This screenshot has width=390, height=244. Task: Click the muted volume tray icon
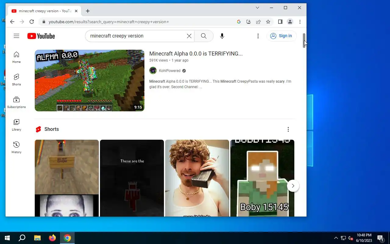coord(351,238)
